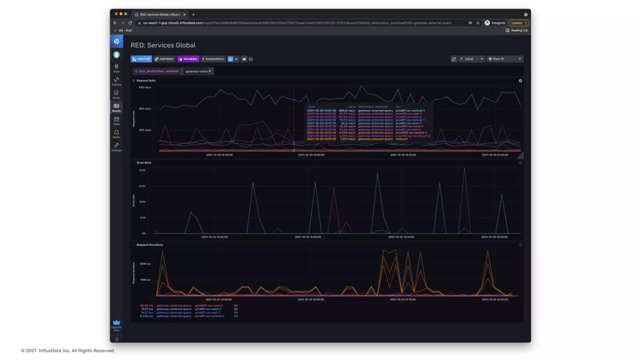Screen dimensions: 641x360
Task: Toggle the Variables bar button
Action: tap(188, 59)
